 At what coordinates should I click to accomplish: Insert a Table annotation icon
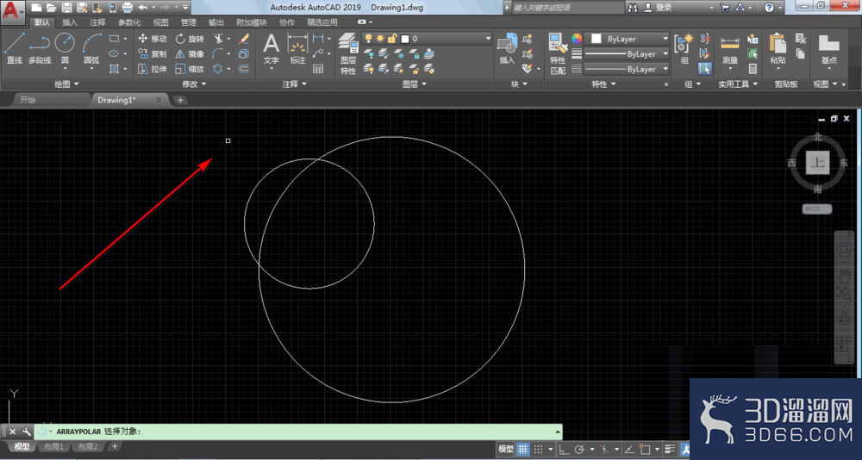pyautogui.click(x=318, y=69)
